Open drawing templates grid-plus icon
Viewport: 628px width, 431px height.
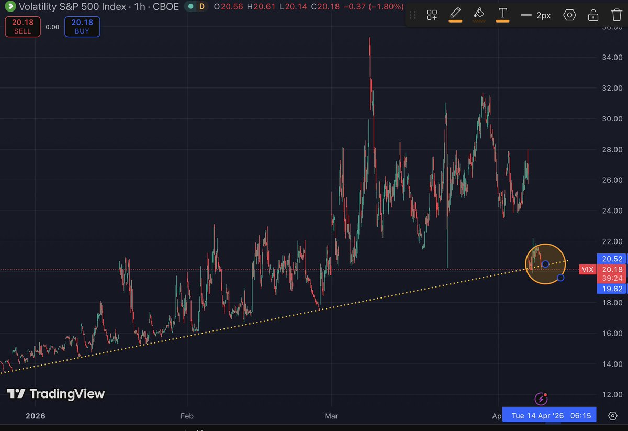432,15
